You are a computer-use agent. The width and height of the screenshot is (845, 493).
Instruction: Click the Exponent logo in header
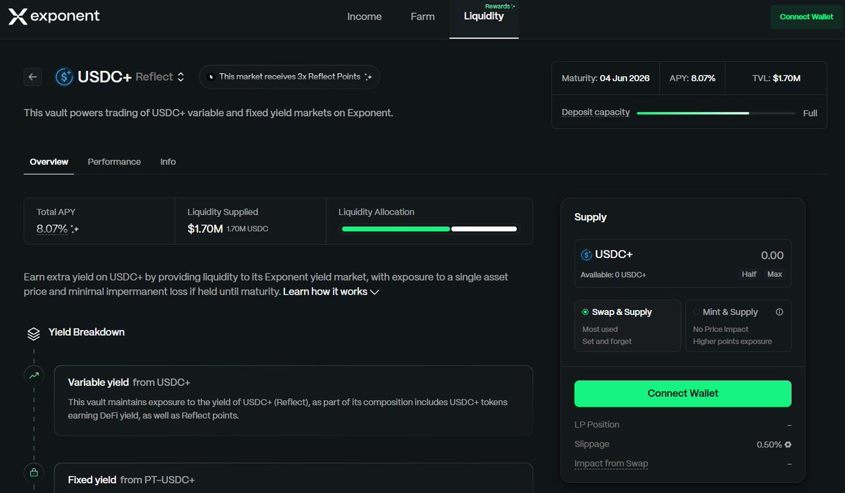point(54,16)
